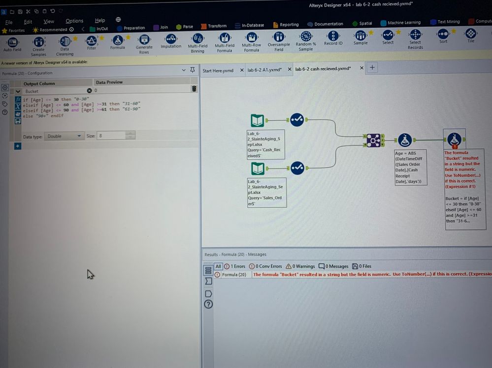Screen dimensions: 492x368
Task: Open the Preparation tool category
Action: coord(131,28)
